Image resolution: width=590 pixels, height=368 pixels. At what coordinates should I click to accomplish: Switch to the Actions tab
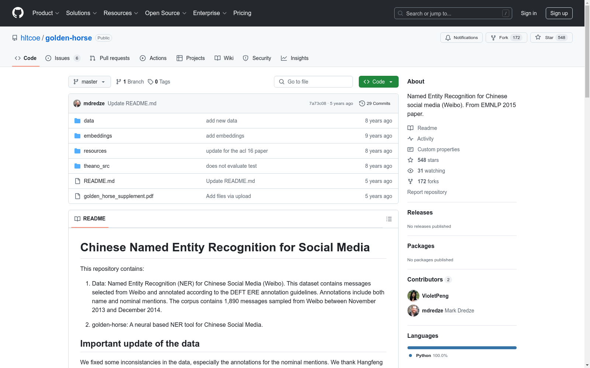[153, 58]
